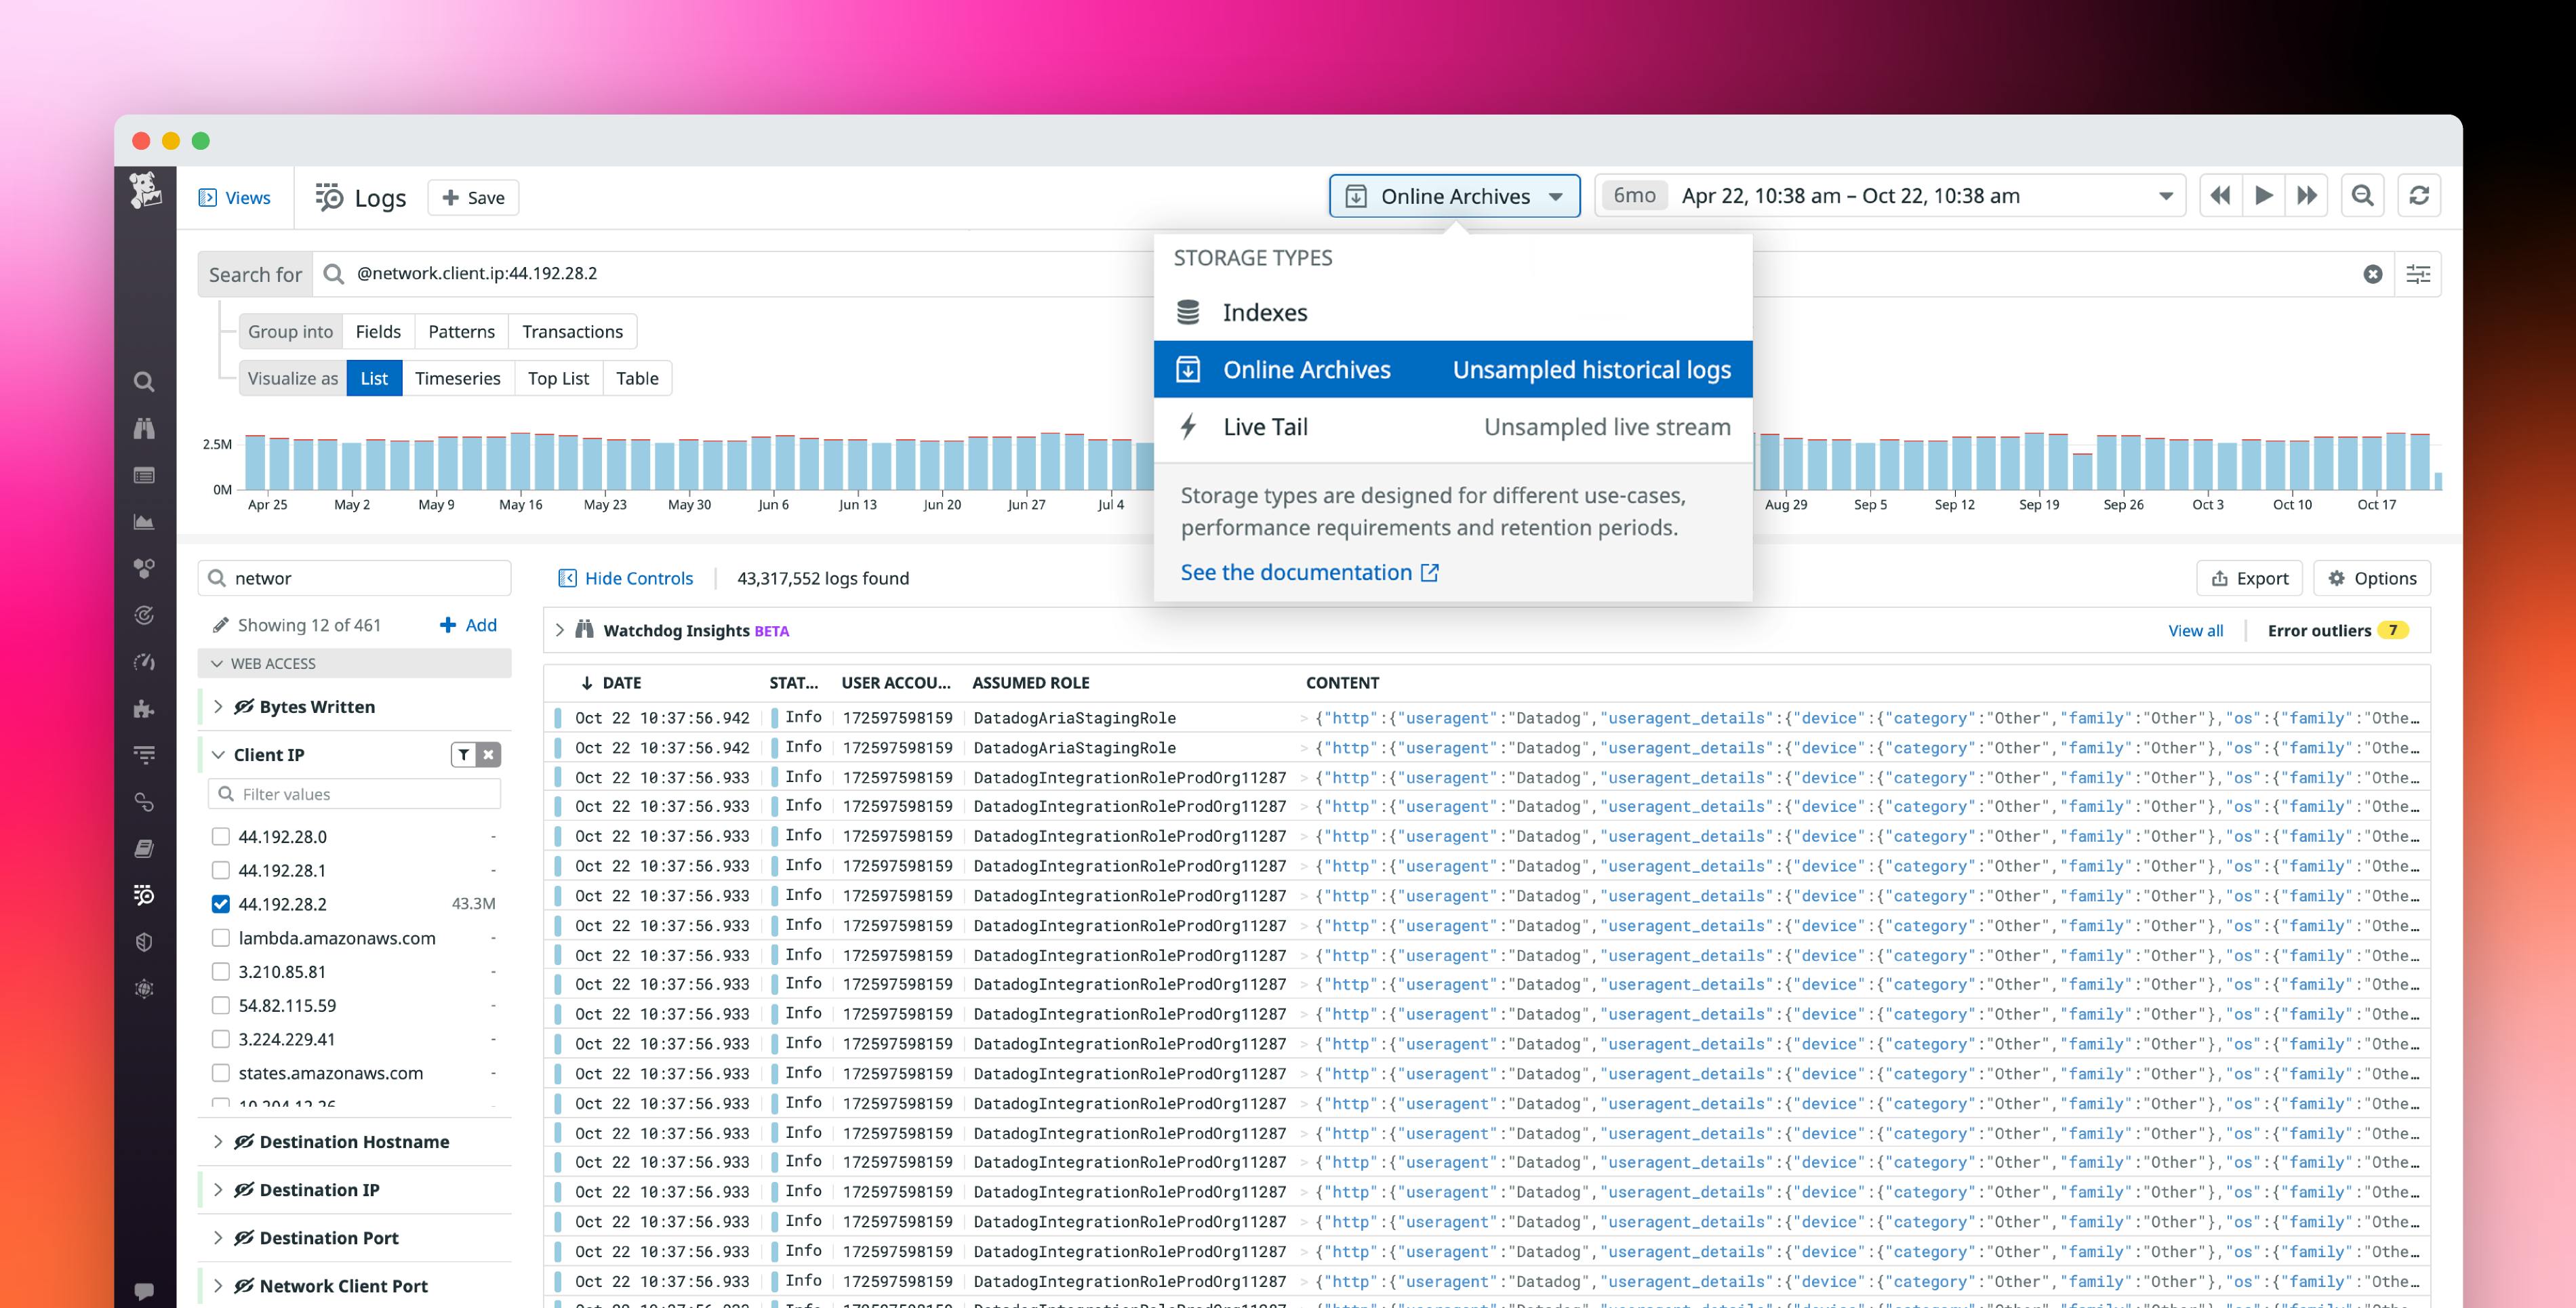Select the Patterns grouping option

pos(461,331)
